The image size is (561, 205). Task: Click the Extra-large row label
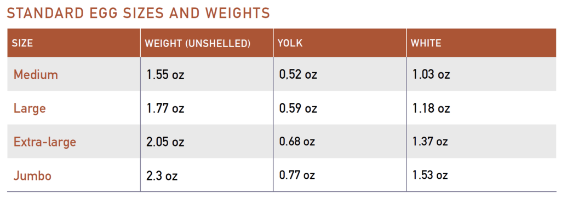click(45, 142)
